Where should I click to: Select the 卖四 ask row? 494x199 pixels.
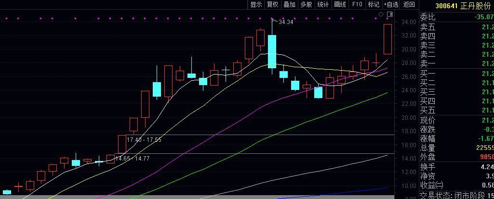coord(456,37)
